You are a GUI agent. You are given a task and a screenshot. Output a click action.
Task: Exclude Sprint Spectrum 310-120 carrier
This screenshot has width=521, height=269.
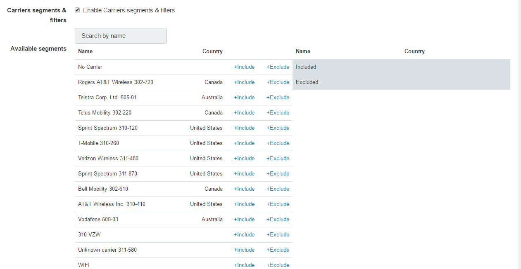click(278, 128)
